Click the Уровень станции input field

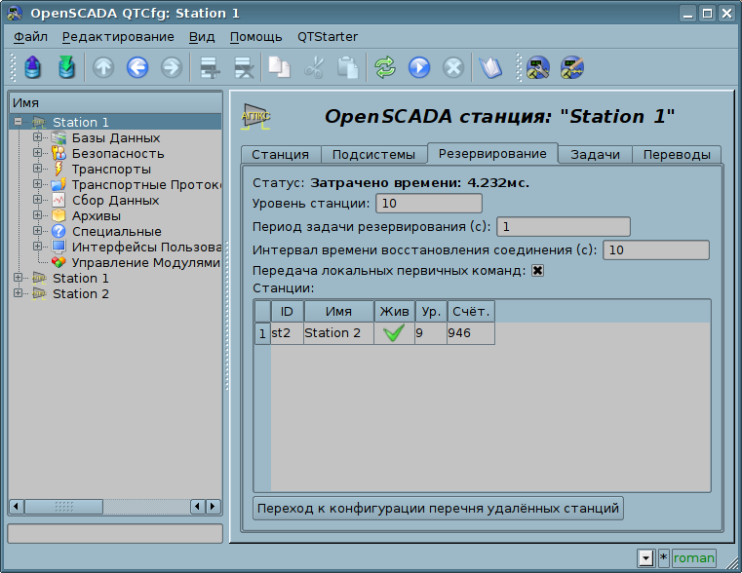pyautogui.click(x=429, y=204)
